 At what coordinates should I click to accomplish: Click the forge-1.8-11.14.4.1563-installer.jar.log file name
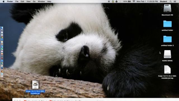click(x=167, y=77)
